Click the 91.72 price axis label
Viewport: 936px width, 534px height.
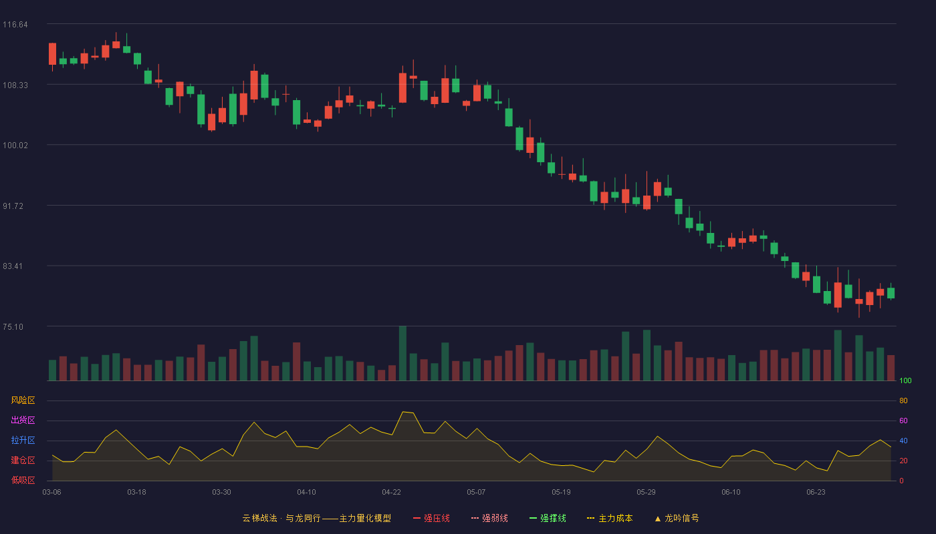click(13, 206)
